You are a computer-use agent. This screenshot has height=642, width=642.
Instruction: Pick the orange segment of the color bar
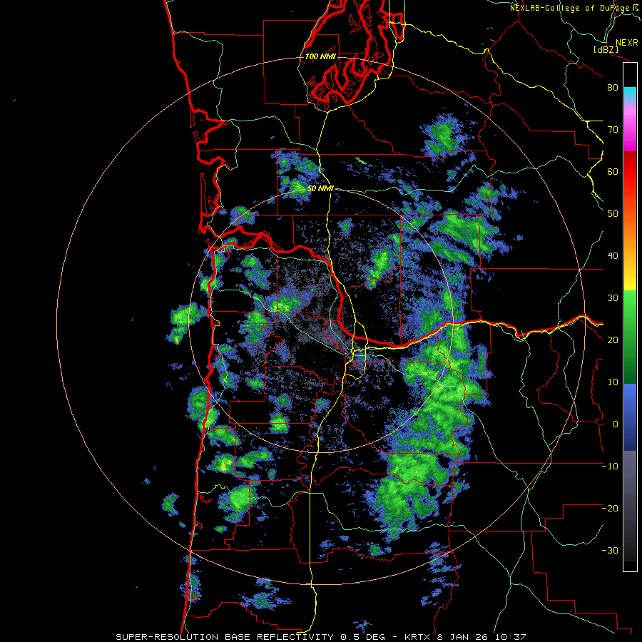pyautogui.click(x=630, y=233)
